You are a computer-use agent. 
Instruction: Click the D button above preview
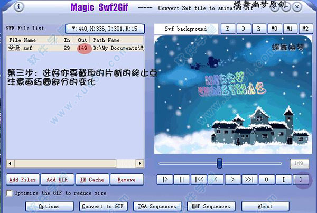click(244, 29)
